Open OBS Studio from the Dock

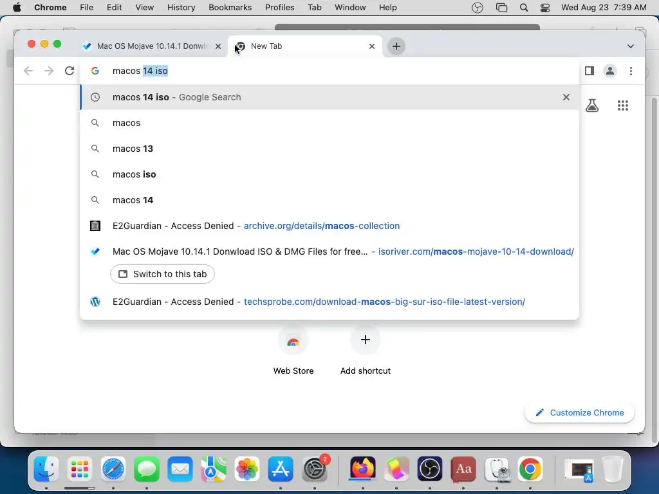point(429,469)
